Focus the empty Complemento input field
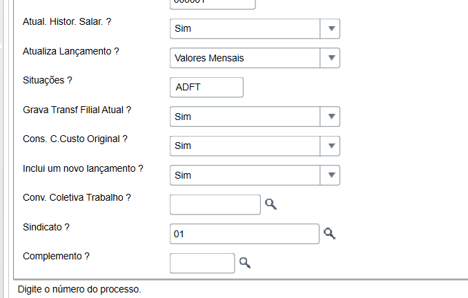The height and width of the screenshot is (298, 468). (202, 263)
